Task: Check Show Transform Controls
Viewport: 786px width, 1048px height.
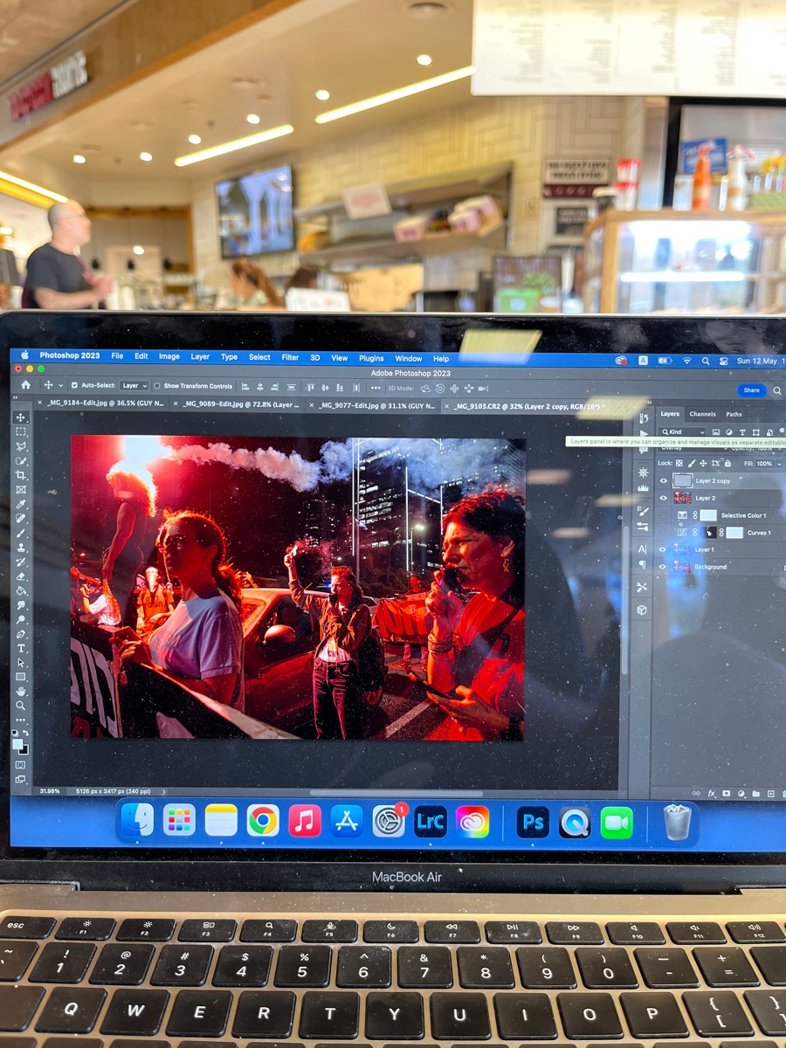Action: [x=157, y=385]
